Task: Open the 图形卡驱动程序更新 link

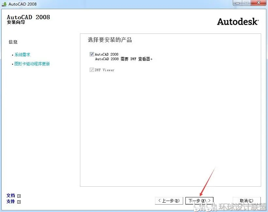Action: point(32,64)
